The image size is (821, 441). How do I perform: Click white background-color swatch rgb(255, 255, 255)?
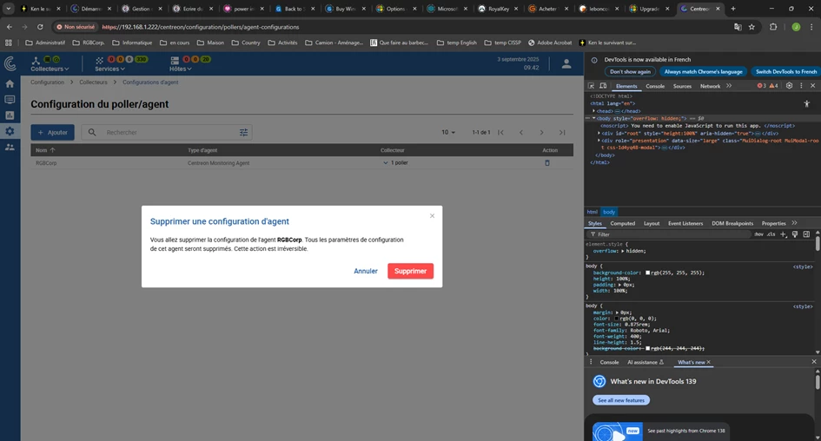(x=648, y=273)
